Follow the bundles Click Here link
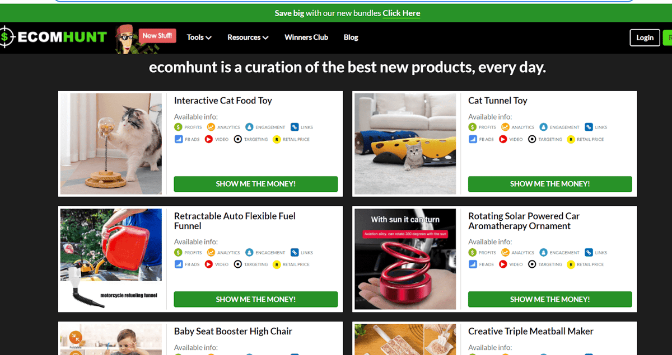 402,13
